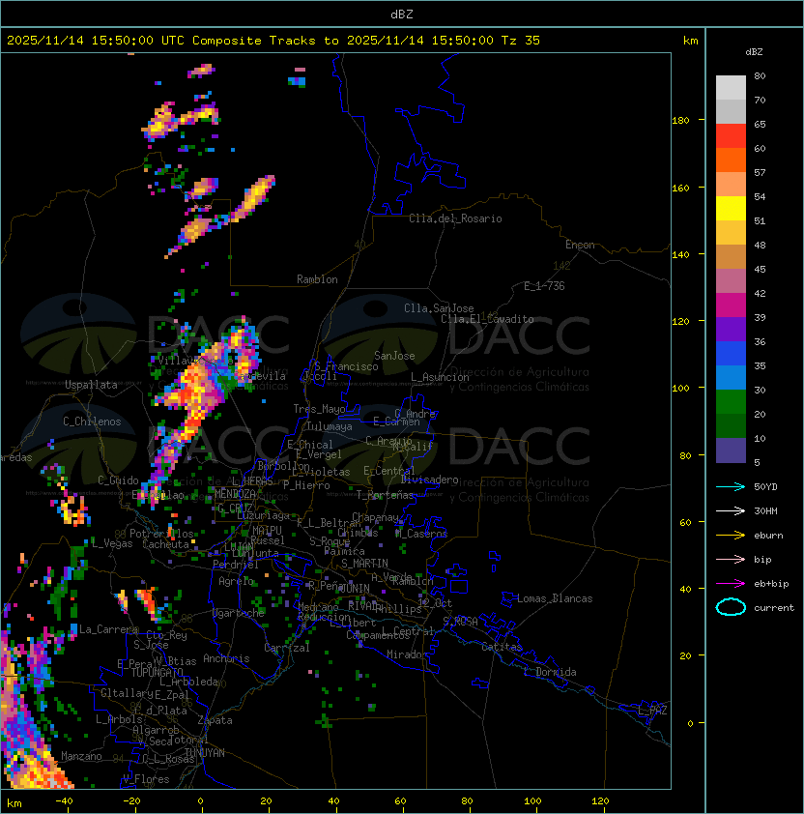The height and width of the screenshot is (814, 804).
Task: Click the 'Divisadero' map label
Action: (430, 480)
